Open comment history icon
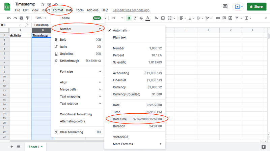This screenshot has width=270, height=151. coord(225,6)
